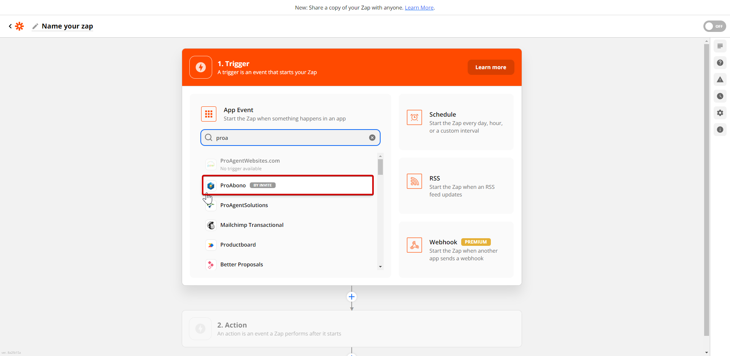Open the settings gear sidebar icon
This screenshot has width=730, height=356.
pos(720,113)
